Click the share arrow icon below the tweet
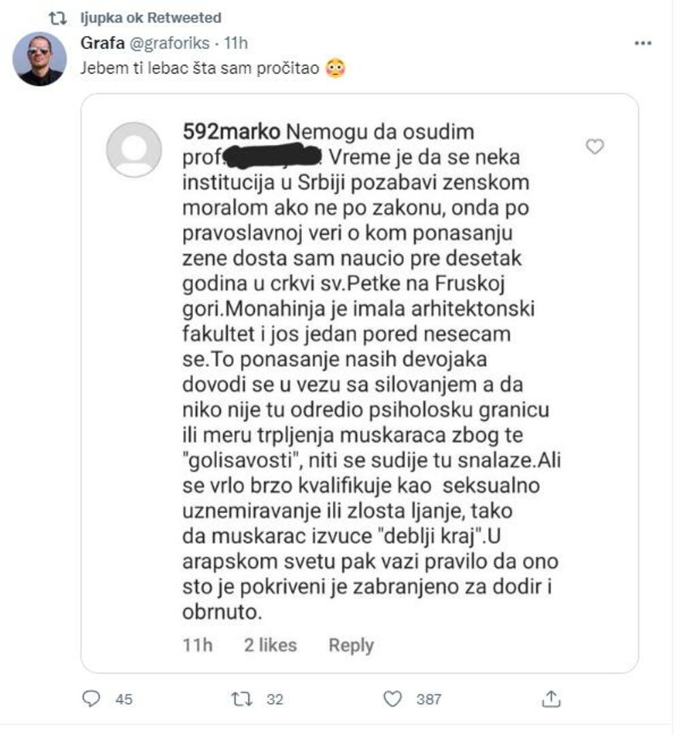 coord(553,698)
